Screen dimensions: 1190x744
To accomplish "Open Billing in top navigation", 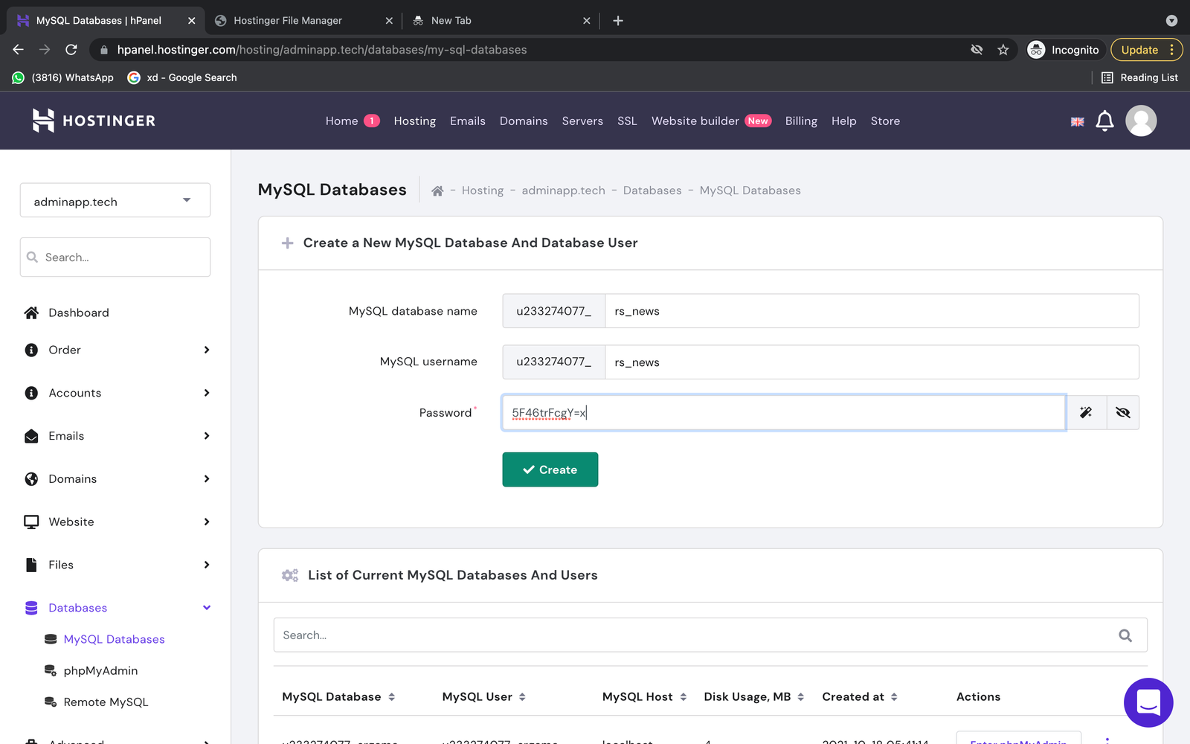I will point(801,121).
